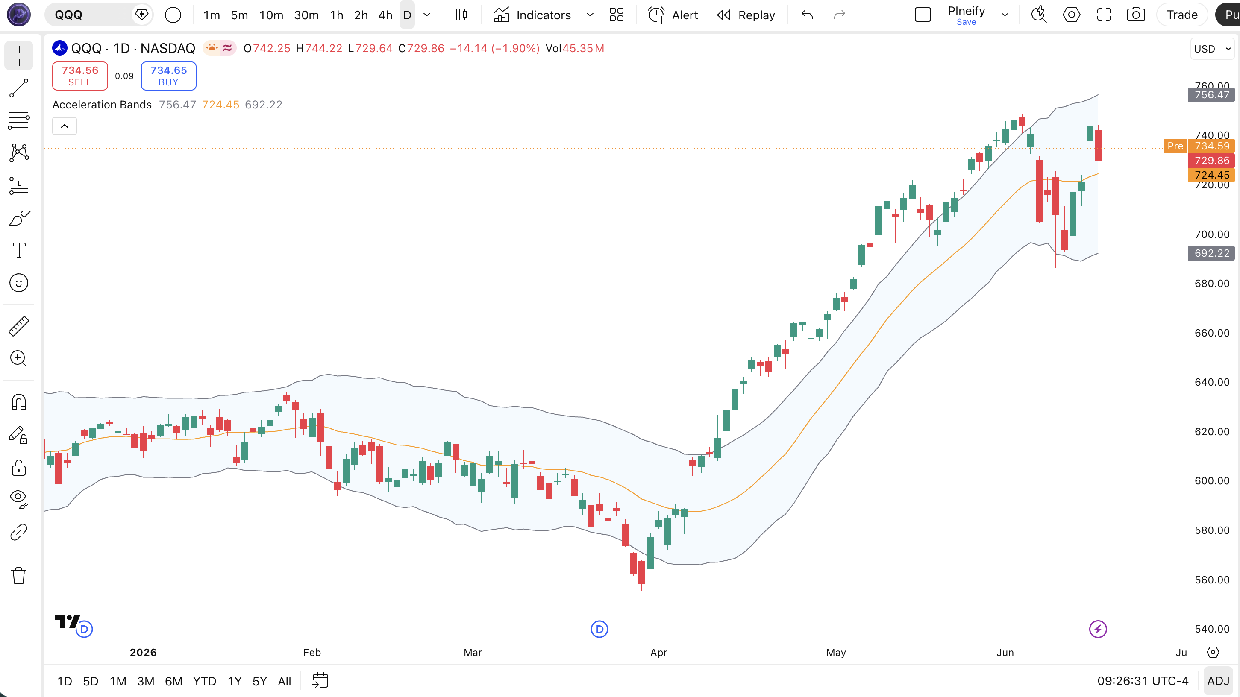The height and width of the screenshot is (697, 1240).
Task: Expand the favorite indicators dropdown arrow
Action: (x=590, y=15)
